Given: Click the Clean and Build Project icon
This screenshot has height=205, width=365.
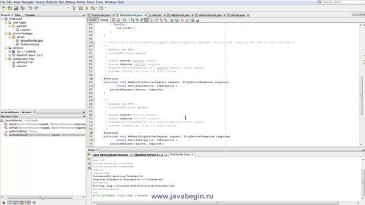Looking at the screenshot, I should (80, 8).
